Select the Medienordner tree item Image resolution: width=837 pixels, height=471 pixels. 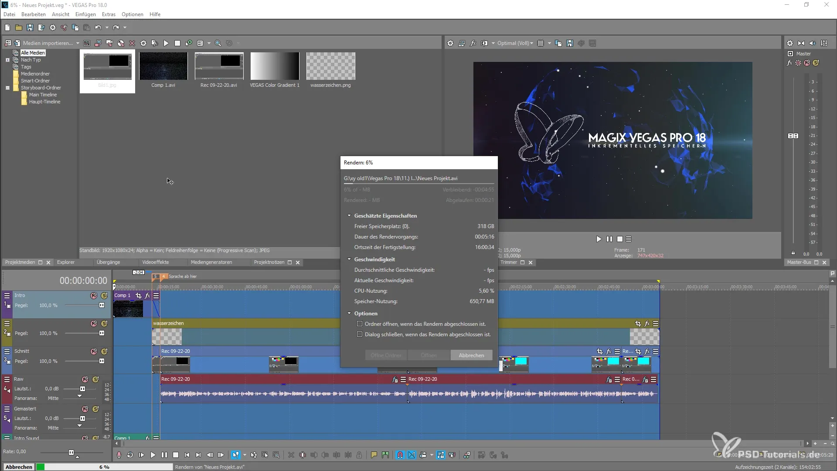click(x=35, y=74)
